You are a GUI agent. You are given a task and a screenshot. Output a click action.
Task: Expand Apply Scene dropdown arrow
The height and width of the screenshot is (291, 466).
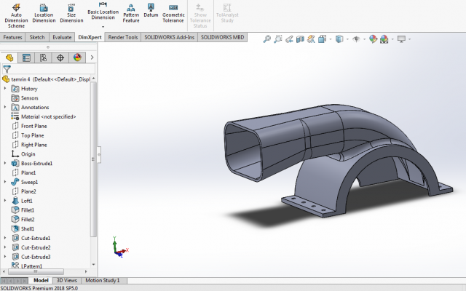click(392, 39)
